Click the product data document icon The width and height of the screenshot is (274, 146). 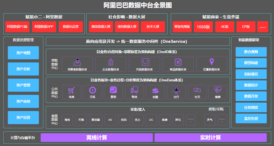[178, 62]
